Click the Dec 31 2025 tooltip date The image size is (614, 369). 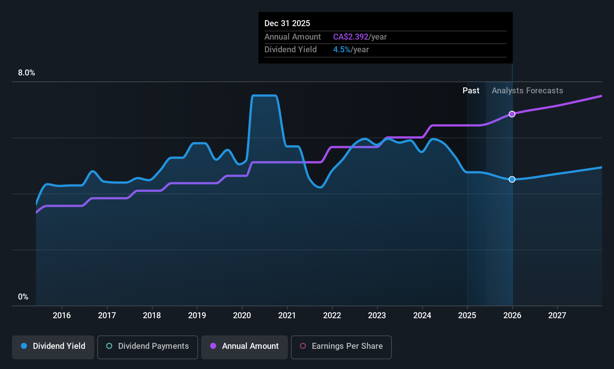[287, 23]
